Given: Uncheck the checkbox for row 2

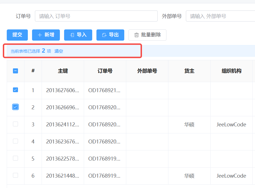Looking at the screenshot, I should coord(15,107).
